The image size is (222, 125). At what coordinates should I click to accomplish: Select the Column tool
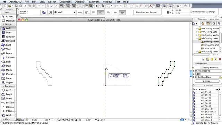tap(8, 58)
